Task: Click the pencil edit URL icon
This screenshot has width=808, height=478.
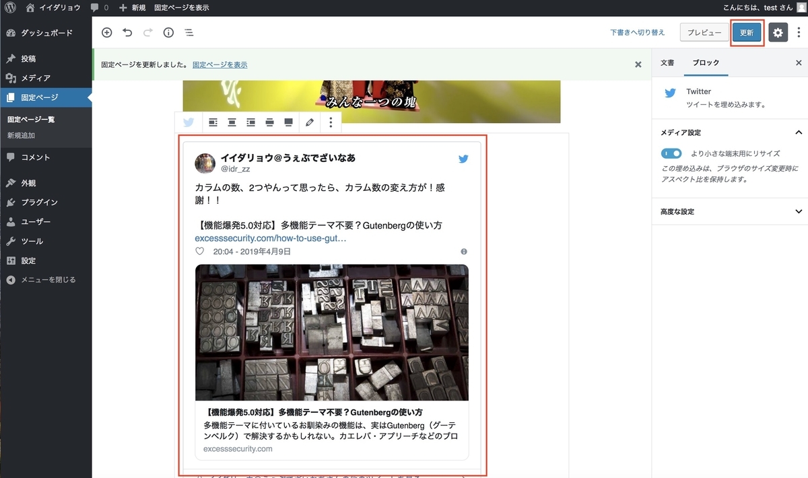Action: 310,122
